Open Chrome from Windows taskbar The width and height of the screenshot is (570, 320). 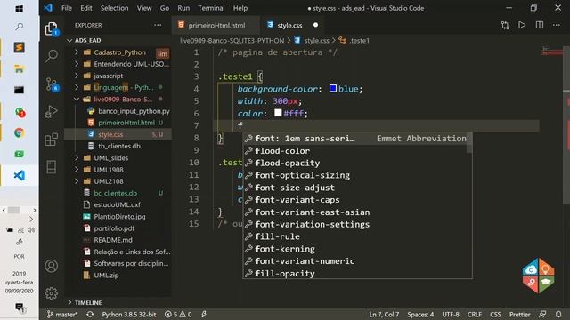click(20, 132)
